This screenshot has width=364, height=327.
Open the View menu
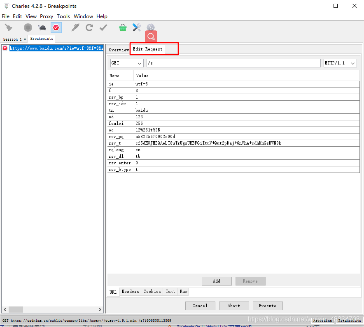click(x=31, y=16)
